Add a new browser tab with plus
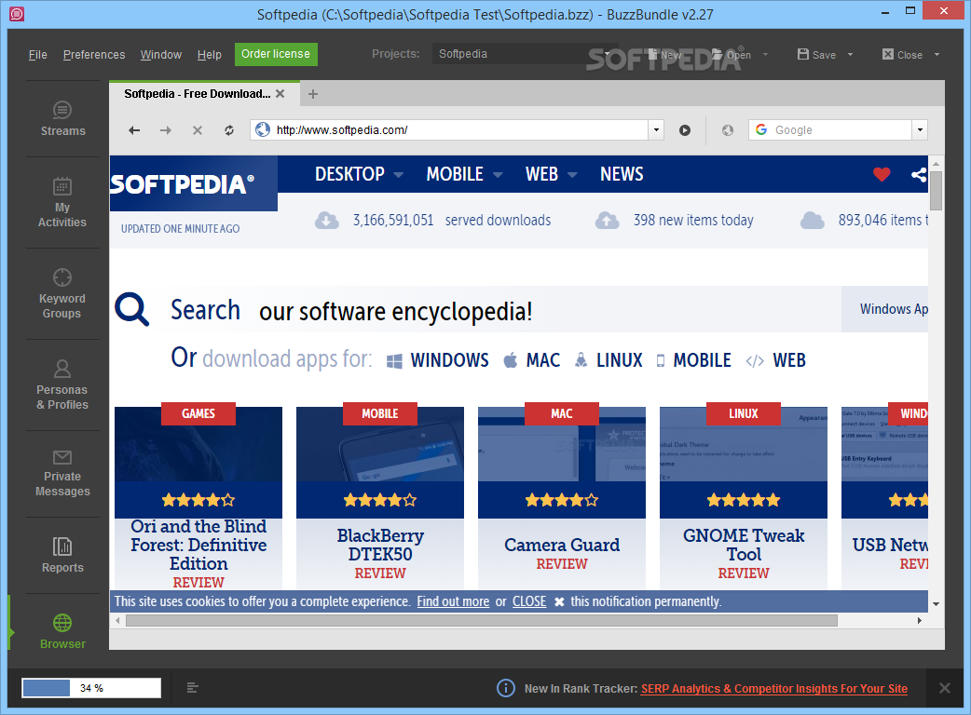 click(x=313, y=93)
